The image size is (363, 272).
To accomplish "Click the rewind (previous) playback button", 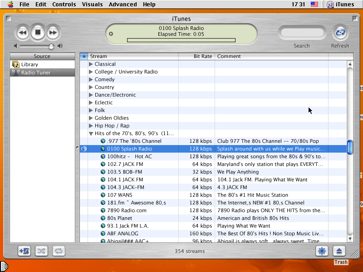I will (22, 32).
